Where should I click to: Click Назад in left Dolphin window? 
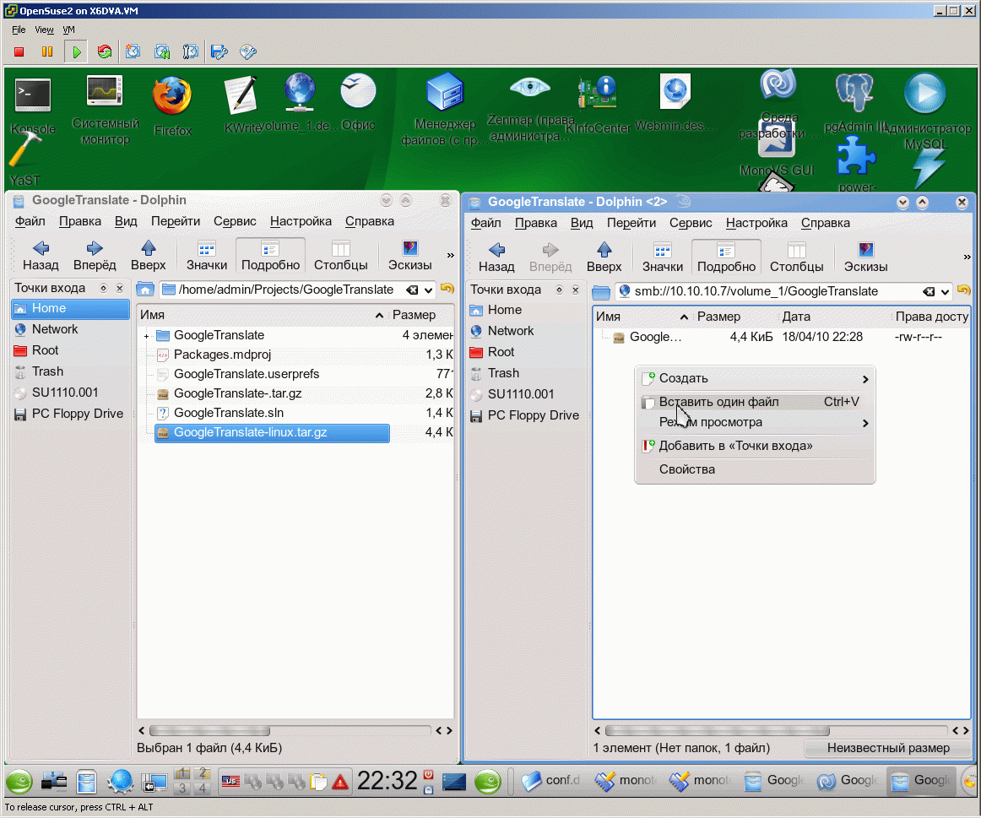(x=41, y=256)
